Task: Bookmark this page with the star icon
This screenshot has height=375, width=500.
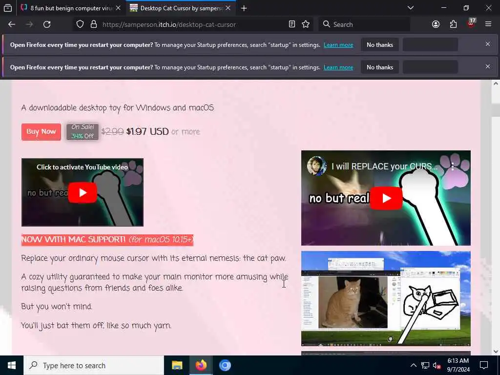Action: [306, 24]
